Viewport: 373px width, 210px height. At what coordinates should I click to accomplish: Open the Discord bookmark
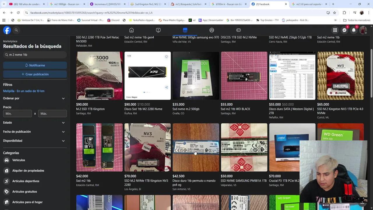click(113, 20)
